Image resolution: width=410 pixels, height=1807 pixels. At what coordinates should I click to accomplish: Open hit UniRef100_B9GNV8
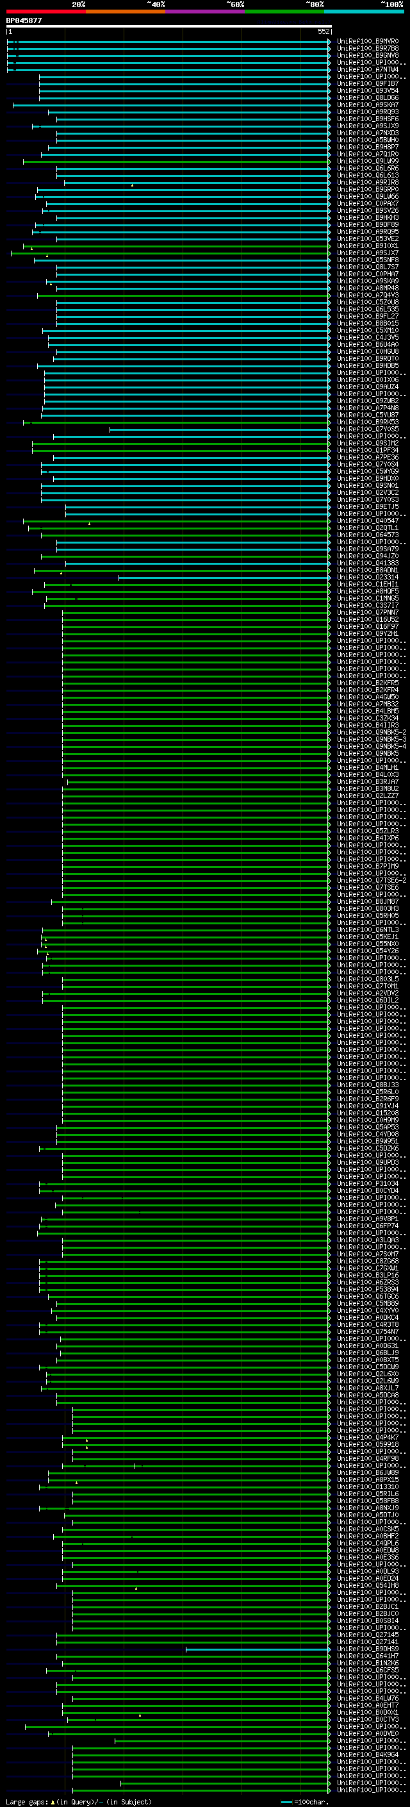(368, 56)
